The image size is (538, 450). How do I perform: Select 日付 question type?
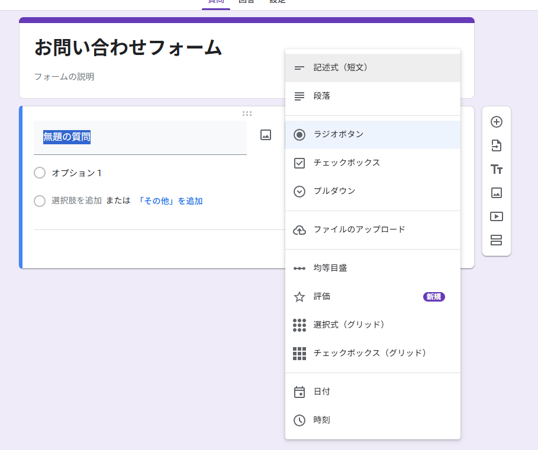pos(373,391)
